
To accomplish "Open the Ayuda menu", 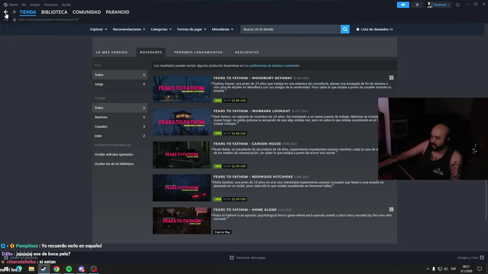I will click(x=66, y=5).
